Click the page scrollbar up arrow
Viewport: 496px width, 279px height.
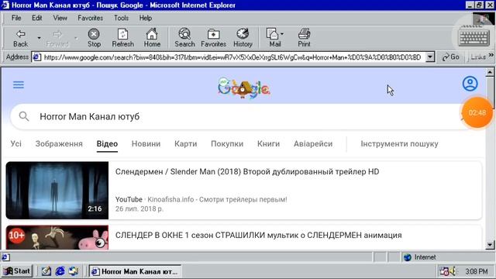[490, 72]
